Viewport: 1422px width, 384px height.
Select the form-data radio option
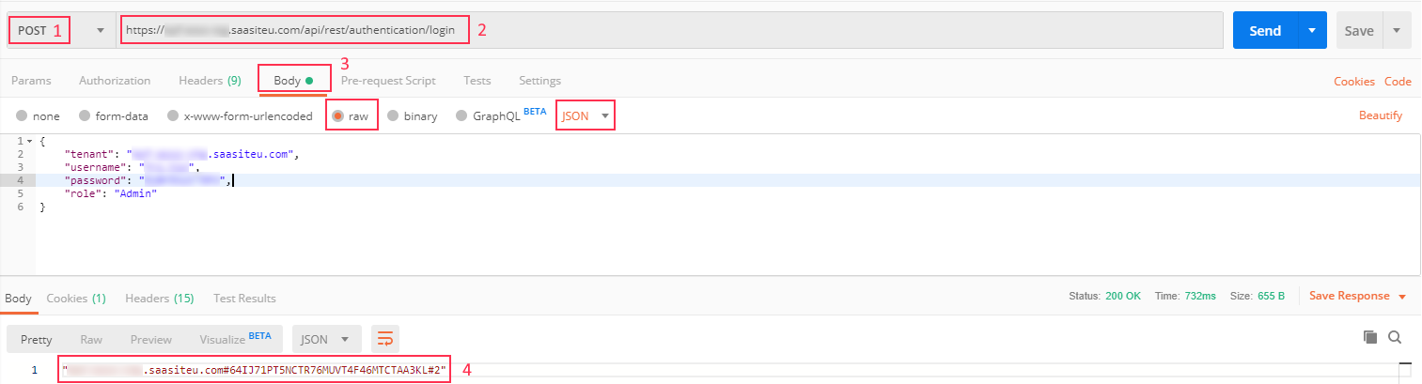pos(85,116)
